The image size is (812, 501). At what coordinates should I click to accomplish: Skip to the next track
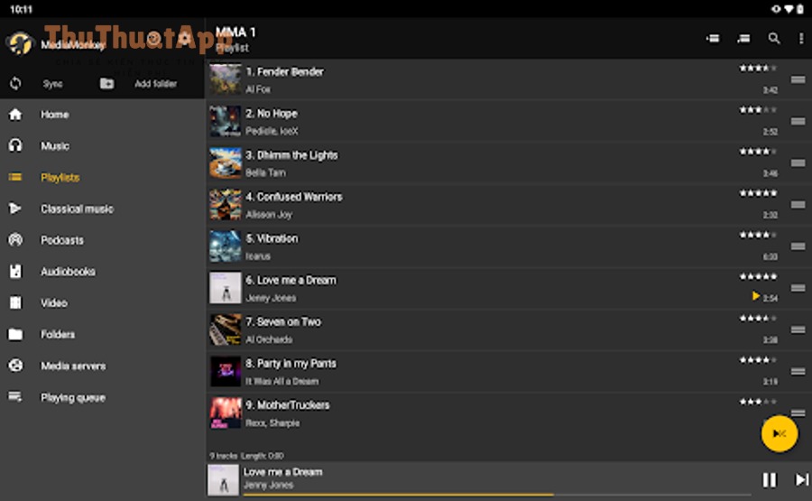[x=801, y=479]
